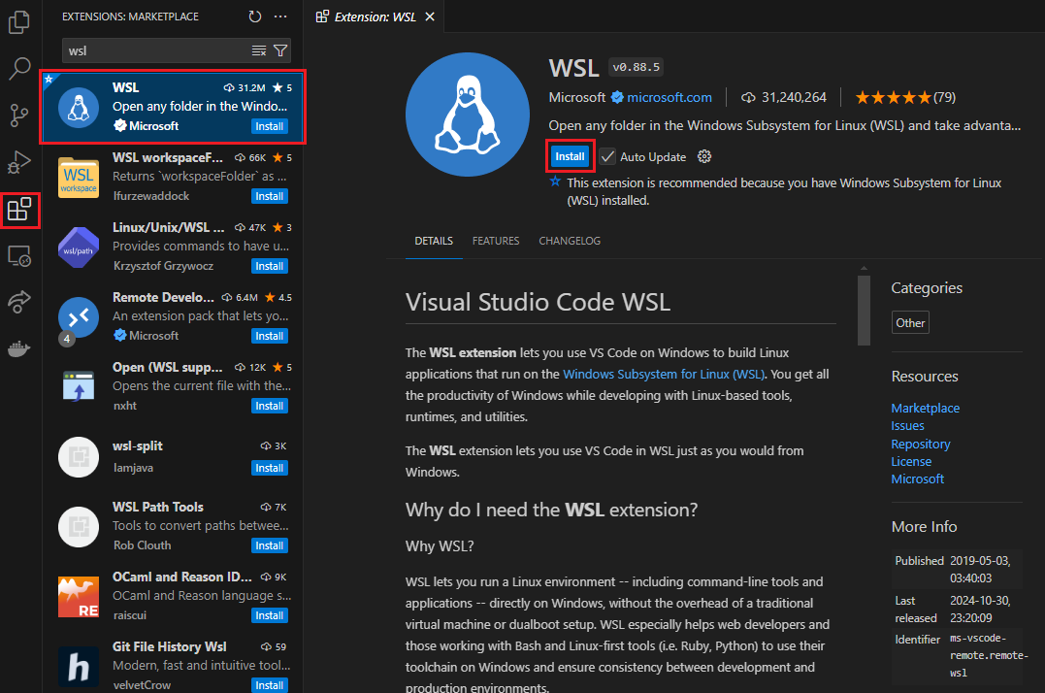
Task: Click the large WSL penguin logo
Action: click(467, 115)
